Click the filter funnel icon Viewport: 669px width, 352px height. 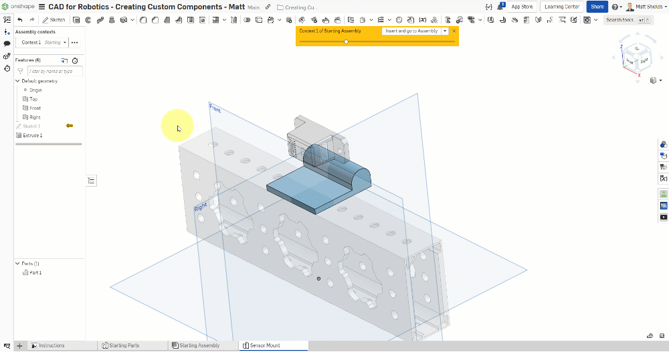(20, 71)
